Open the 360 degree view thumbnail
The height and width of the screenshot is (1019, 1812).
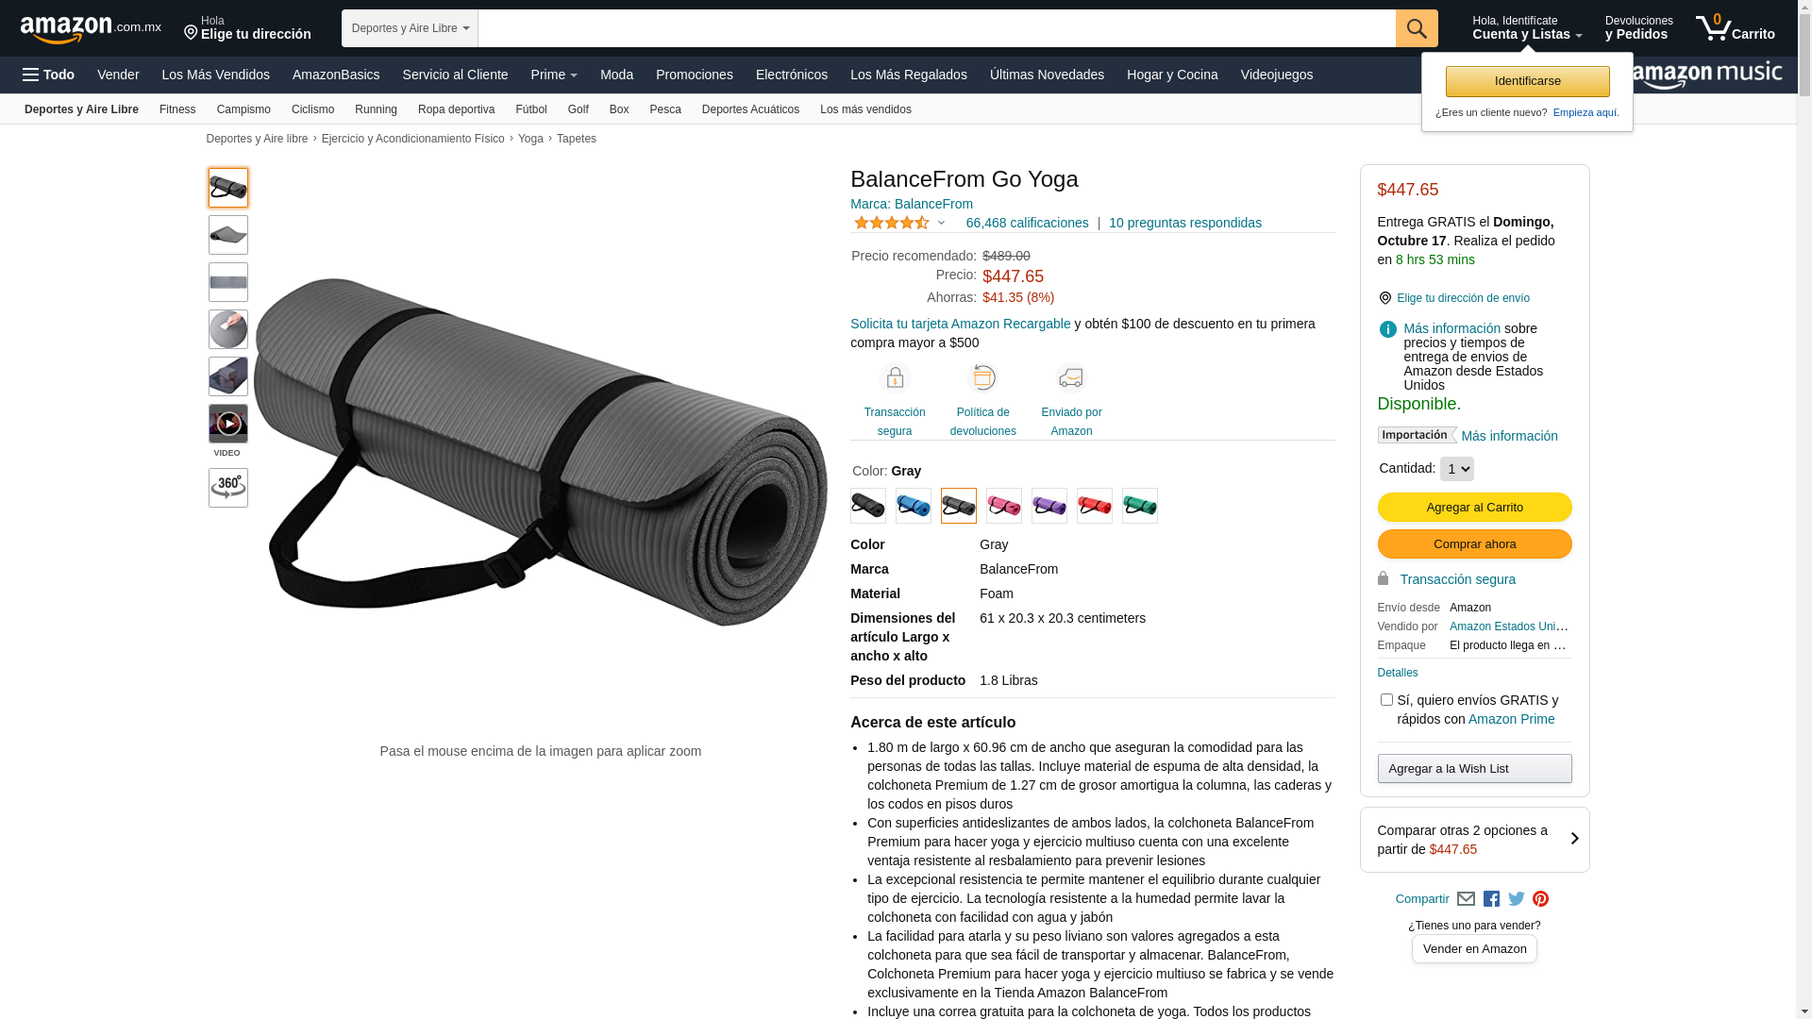228,488
